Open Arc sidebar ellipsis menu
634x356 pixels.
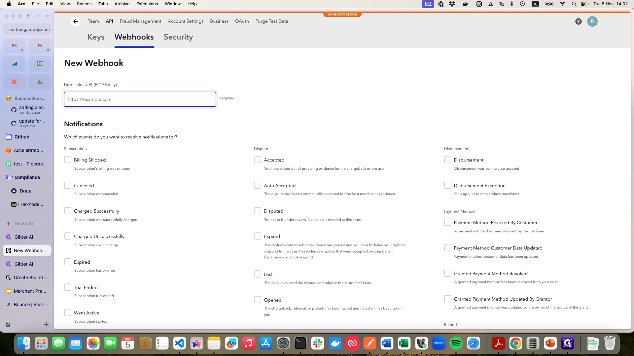click(x=48, y=16)
